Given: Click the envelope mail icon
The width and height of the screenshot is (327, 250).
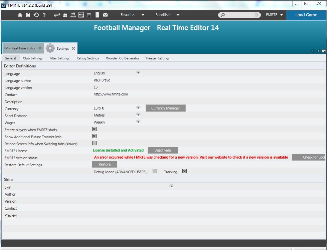Looking at the screenshot, I should 105,15.
